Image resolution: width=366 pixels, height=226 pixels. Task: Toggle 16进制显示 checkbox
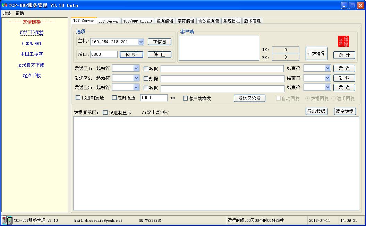click(x=105, y=113)
